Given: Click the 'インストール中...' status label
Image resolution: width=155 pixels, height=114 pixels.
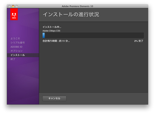Looking at the screenshot, I should tap(52, 27).
